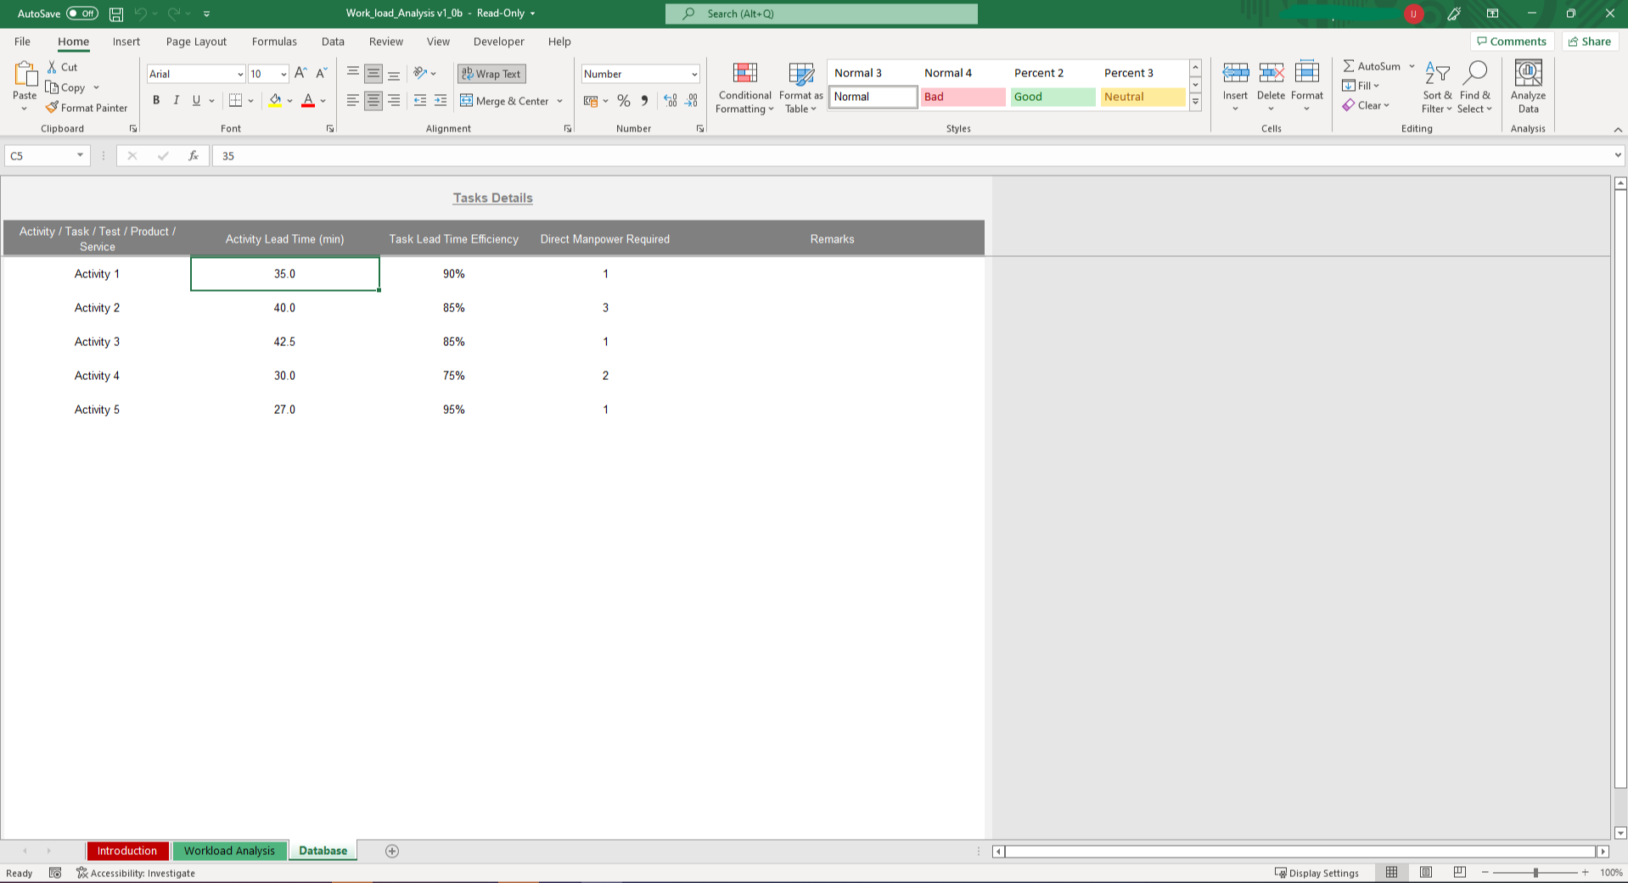Select Normal view in status bar
Image resolution: width=1628 pixels, height=883 pixels.
pos(1392,873)
